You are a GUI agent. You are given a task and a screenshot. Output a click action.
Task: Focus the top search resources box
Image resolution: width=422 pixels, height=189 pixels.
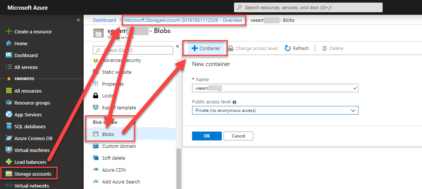(x=308, y=7)
